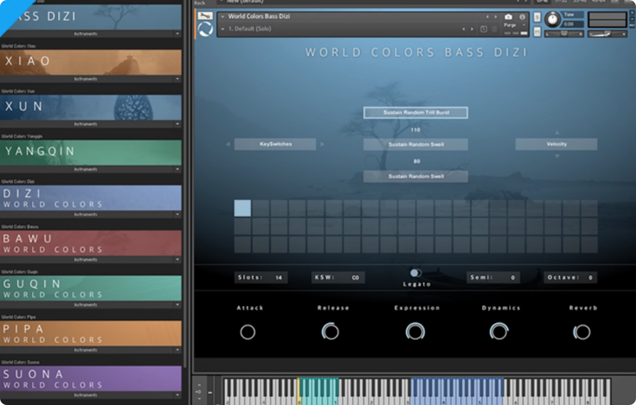
Task: Toggle the Legato switch
Action: click(x=416, y=273)
